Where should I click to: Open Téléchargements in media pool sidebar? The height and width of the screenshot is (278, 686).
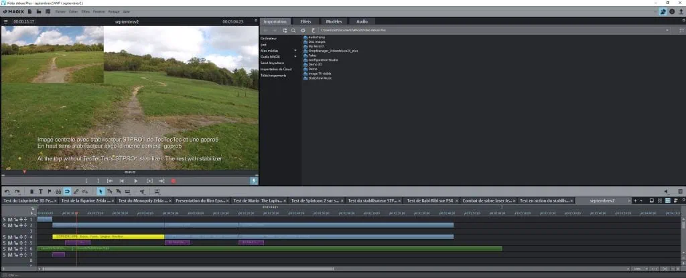pos(273,76)
